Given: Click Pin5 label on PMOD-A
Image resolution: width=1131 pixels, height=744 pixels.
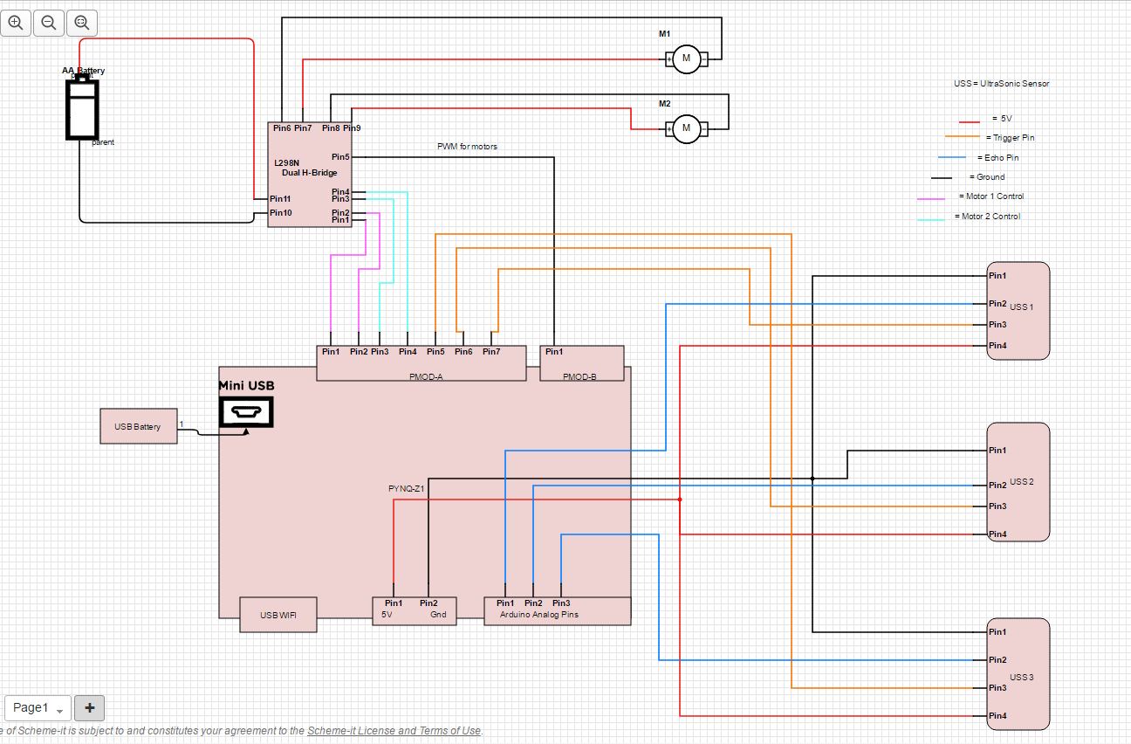Looking at the screenshot, I should 435,352.
